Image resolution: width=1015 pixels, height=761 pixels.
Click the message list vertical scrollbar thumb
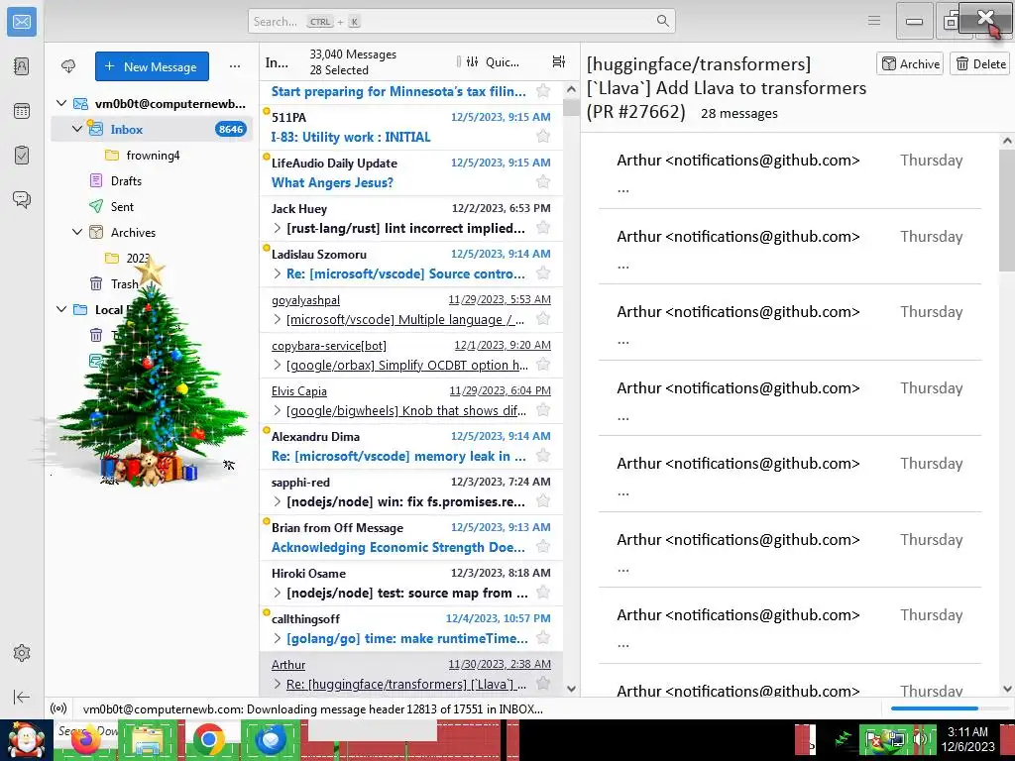pos(571,107)
